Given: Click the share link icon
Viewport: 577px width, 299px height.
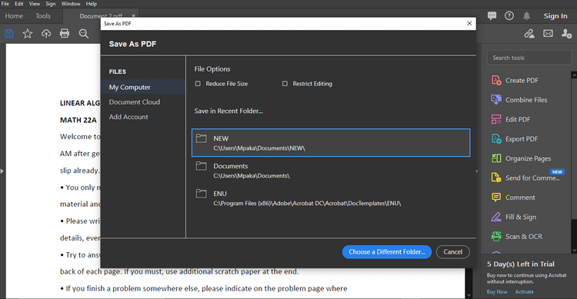Looking at the screenshot, I should (529, 34).
